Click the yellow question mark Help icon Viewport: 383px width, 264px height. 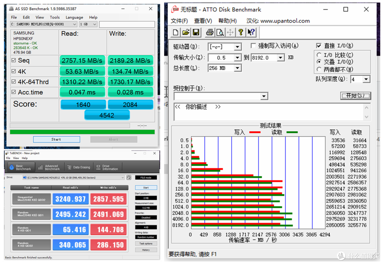[240, 32]
